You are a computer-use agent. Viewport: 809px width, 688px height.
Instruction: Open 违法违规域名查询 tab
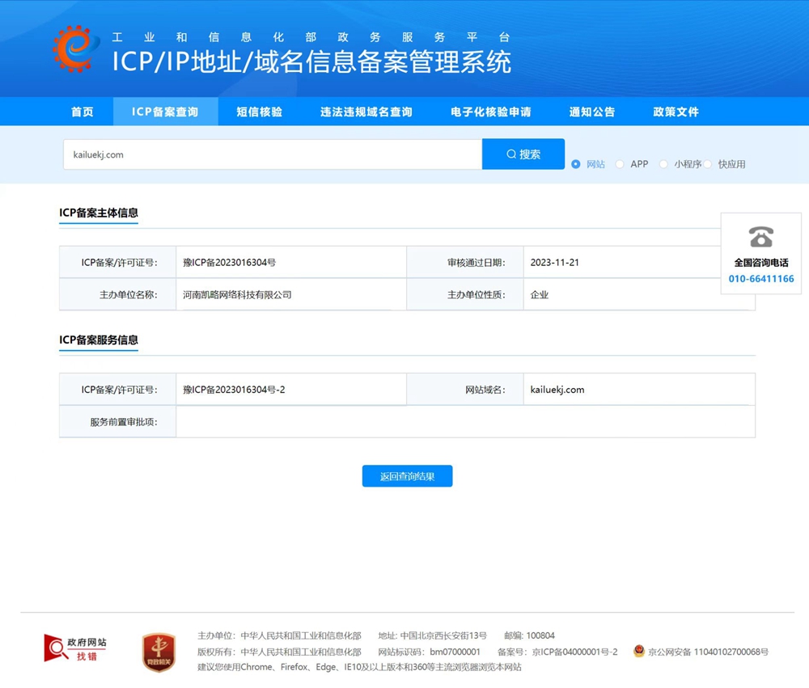pos(366,112)
